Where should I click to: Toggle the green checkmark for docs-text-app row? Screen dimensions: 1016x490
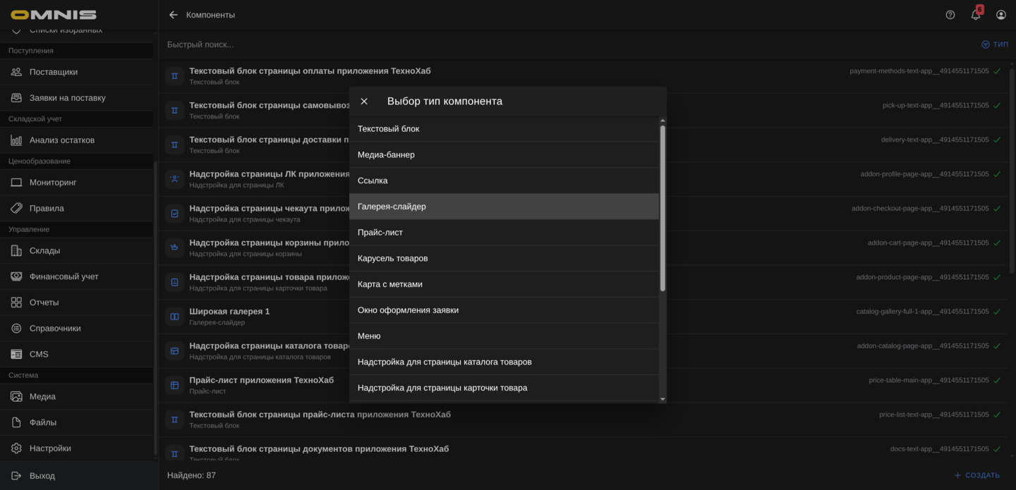coord(996,448)
